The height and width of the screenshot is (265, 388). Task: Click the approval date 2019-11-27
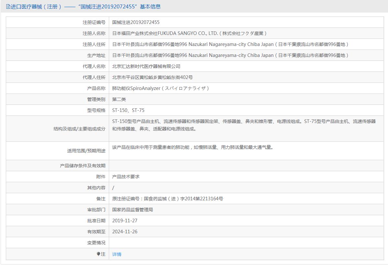125,221
